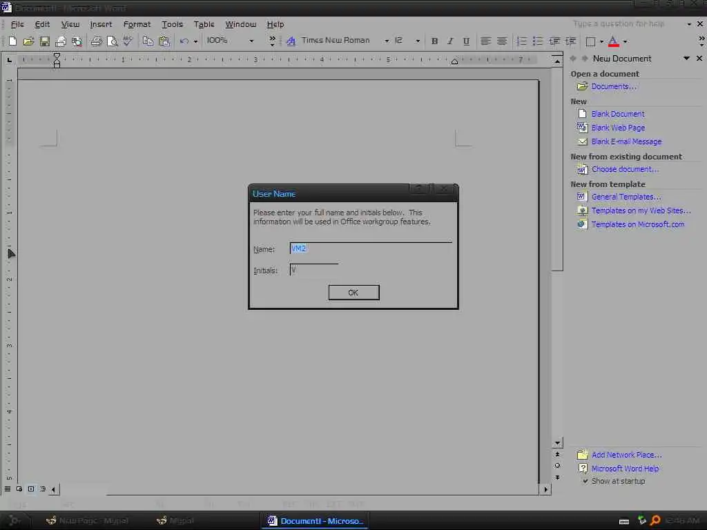Open the File menu

17,24
